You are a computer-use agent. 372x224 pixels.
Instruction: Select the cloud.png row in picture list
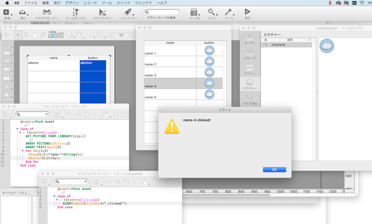(286, 45)
